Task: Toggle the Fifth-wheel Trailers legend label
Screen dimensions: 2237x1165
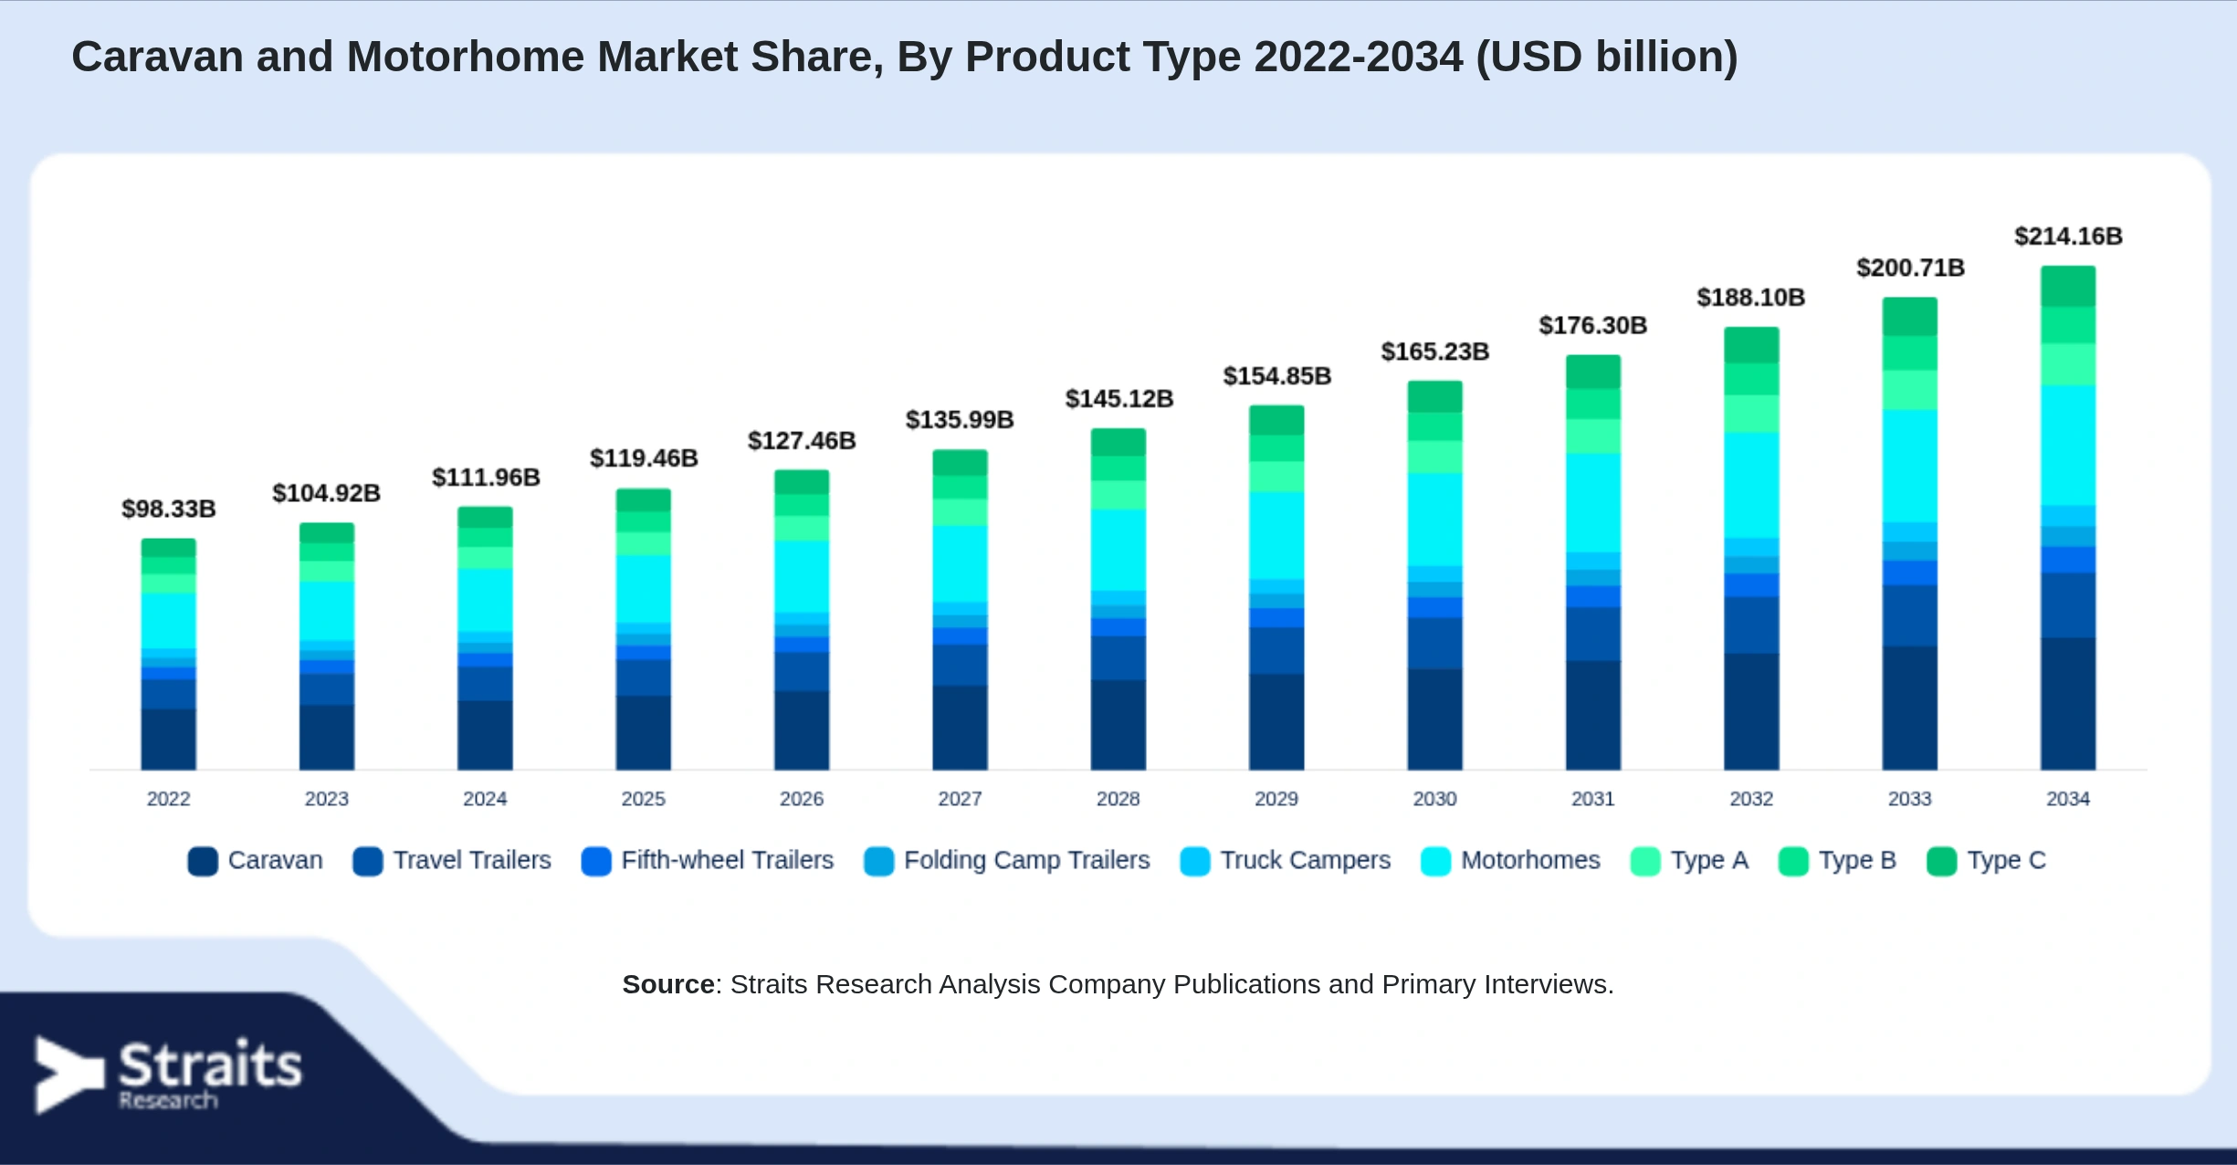Action: (x=728, y=860)
